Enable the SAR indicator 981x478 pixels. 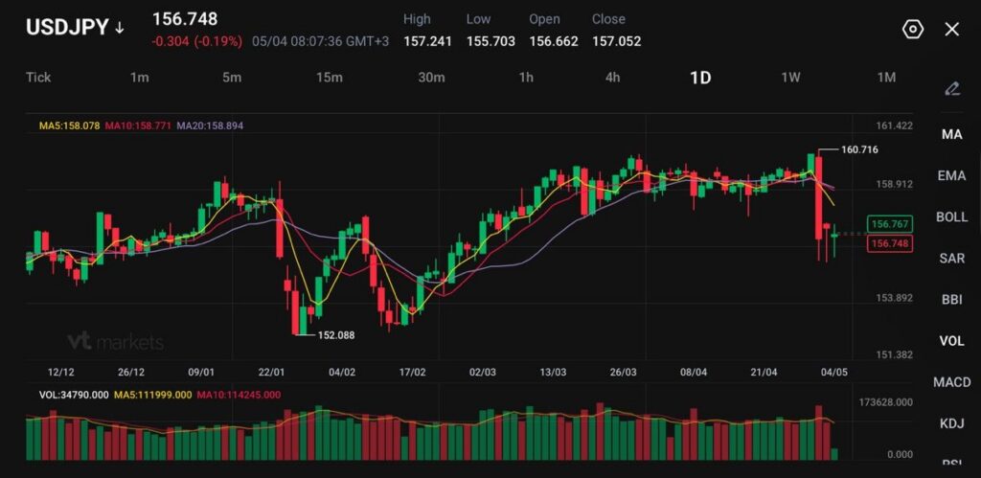pos(951,258)
